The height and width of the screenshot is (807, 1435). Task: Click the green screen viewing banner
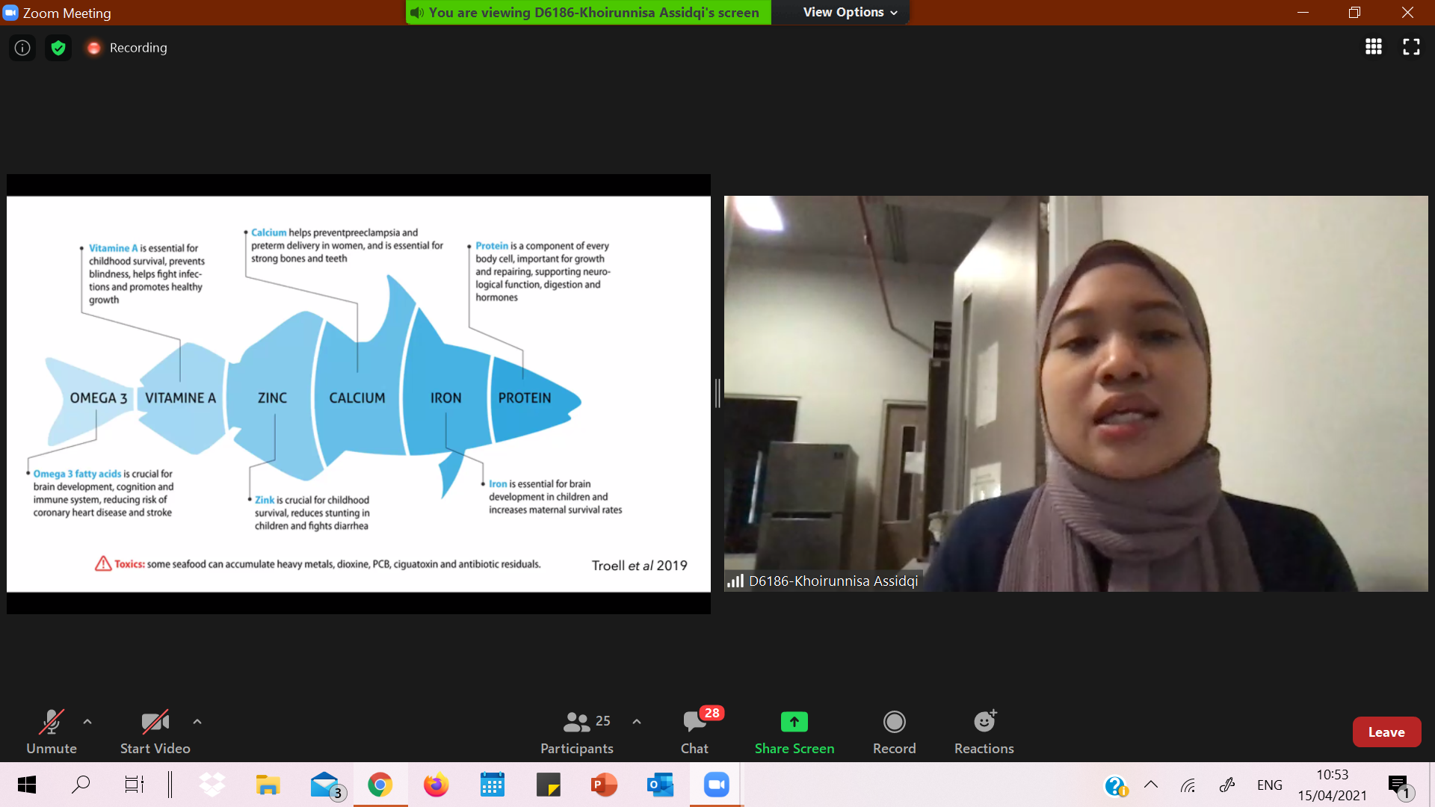tap(588, 12)
